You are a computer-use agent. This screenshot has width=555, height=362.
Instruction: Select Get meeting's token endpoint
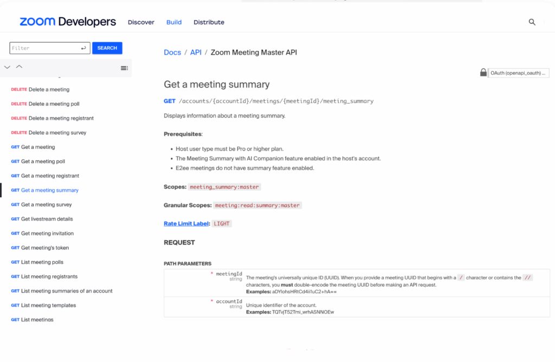click(x=40, y=248)
